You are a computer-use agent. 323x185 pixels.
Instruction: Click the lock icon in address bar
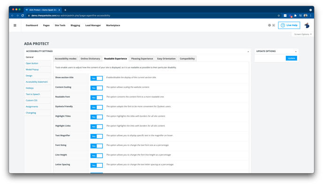[x=29, y=15]
